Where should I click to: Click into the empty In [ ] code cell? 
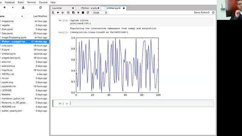tap(141, 104)
